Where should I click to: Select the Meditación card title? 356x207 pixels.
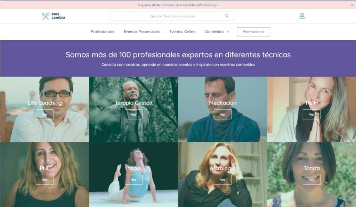click(223, 103)
